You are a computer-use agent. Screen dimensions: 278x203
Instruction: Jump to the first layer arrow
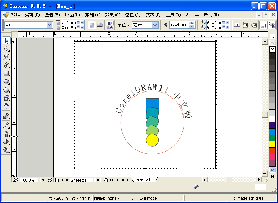112,180
